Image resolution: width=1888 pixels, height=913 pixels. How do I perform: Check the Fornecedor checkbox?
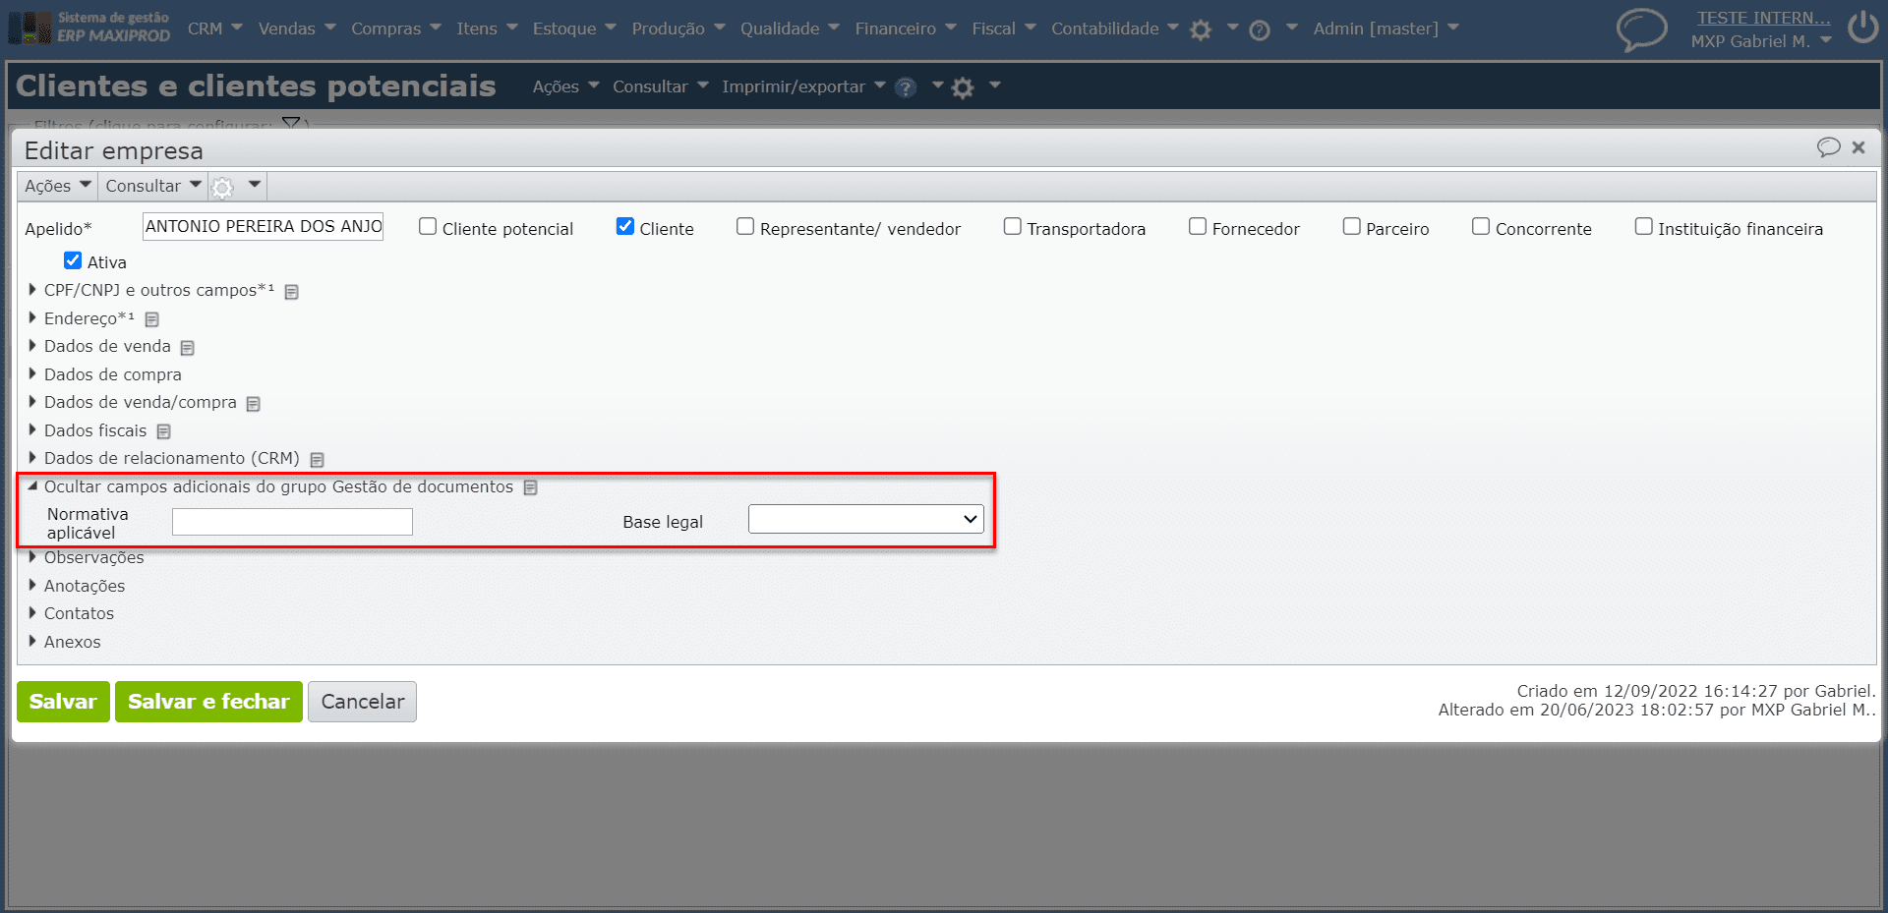tap(1198, 227)
